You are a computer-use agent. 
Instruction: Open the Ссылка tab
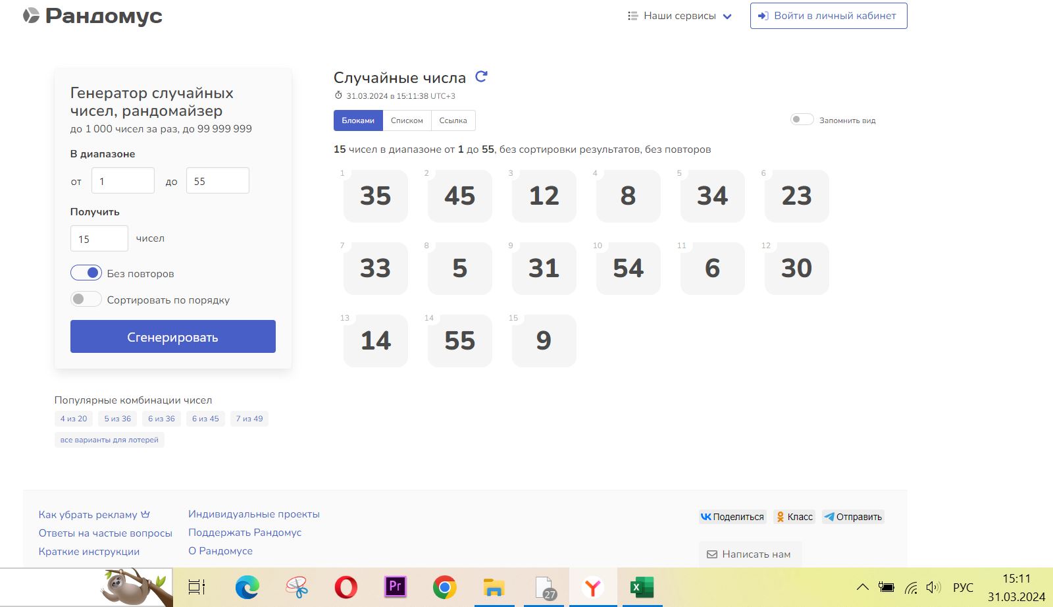tap(453, 120)
